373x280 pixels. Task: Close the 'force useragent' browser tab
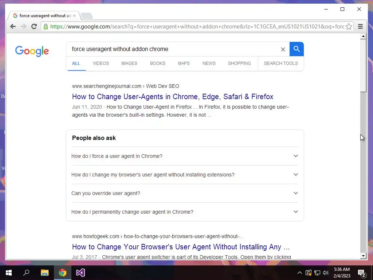click(x=74, y=16)
